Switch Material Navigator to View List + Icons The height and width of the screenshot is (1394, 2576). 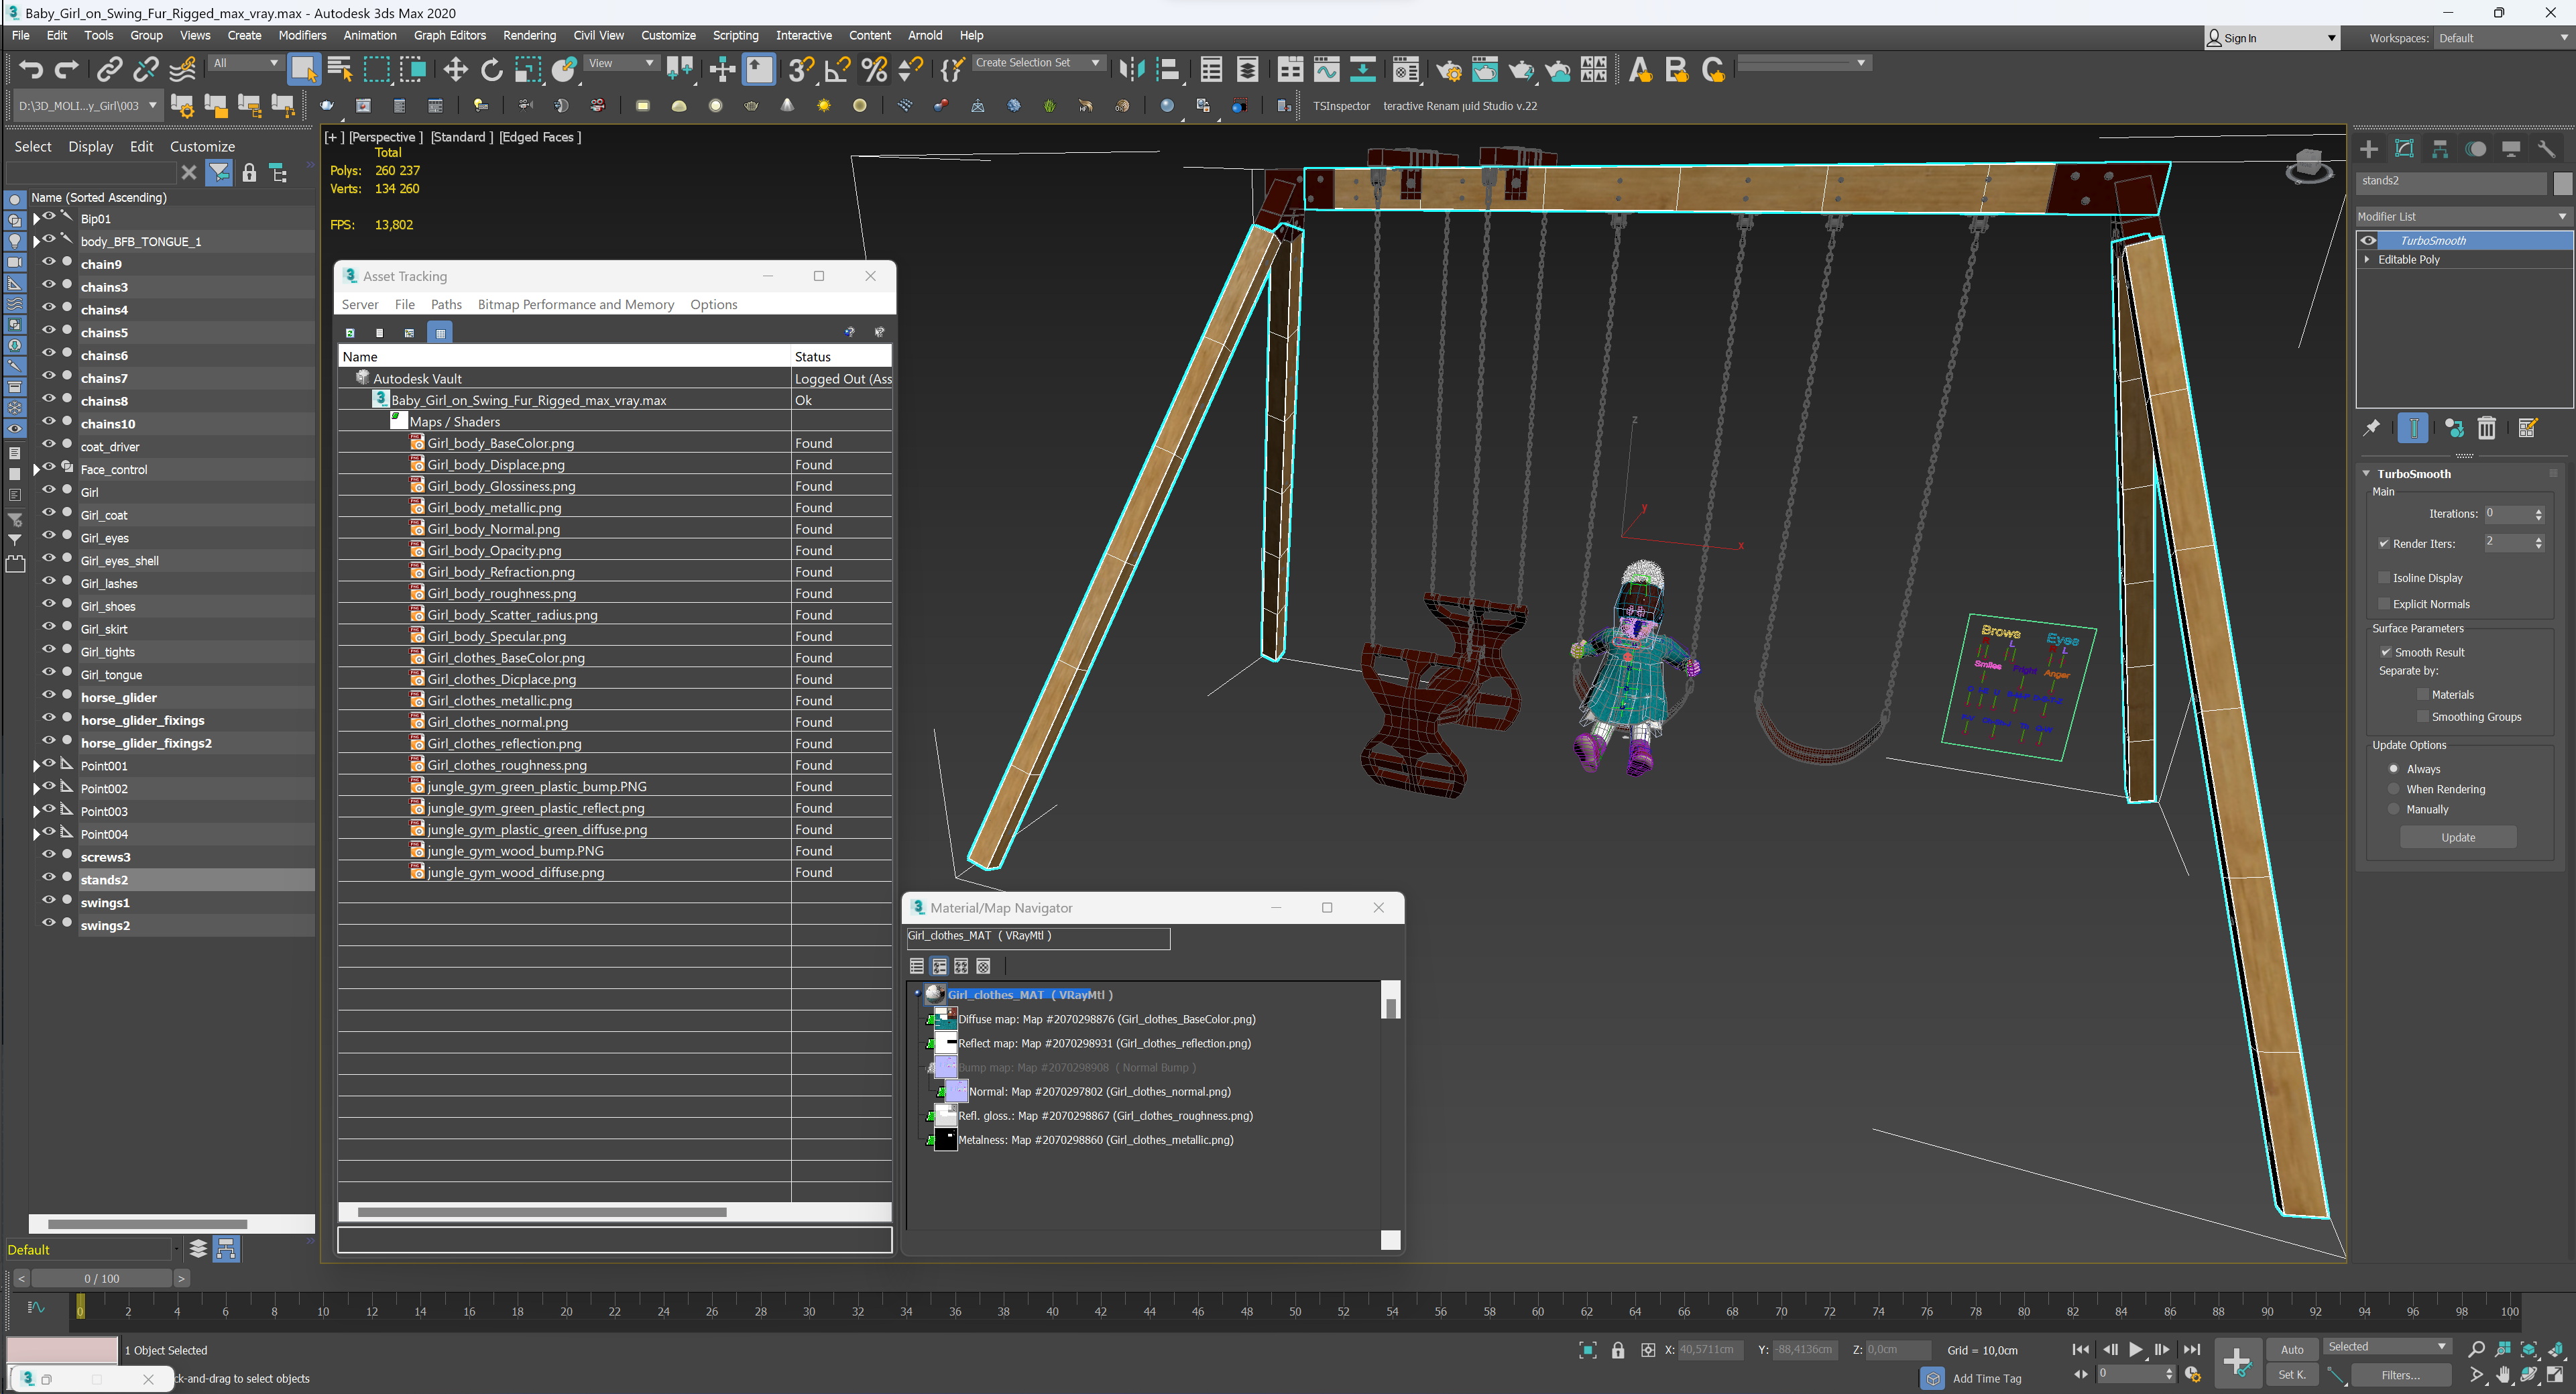[939, 966]
